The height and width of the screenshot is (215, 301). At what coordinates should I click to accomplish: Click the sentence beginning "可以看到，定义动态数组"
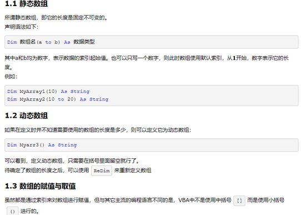[72, 161]
